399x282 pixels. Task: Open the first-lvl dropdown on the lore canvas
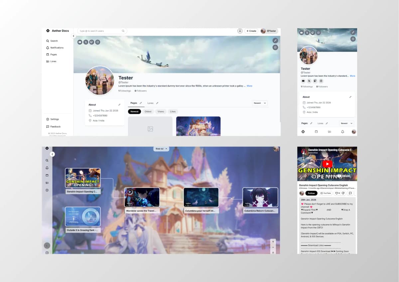tap(161, 149)
